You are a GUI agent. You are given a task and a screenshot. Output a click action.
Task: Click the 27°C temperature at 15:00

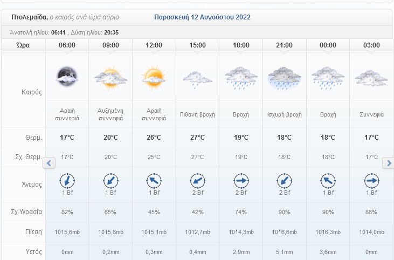click(197, 138)
